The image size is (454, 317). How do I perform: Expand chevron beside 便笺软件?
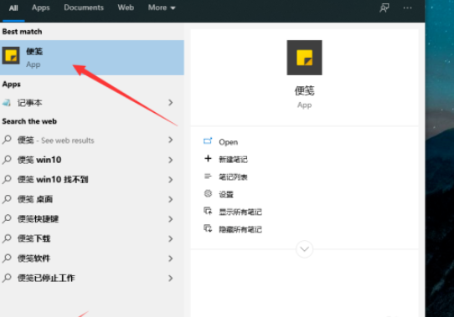pyautogui.click(x=171, y=258)
